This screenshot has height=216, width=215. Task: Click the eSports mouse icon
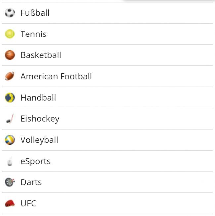pyautogui.click(x=10, y=162)
